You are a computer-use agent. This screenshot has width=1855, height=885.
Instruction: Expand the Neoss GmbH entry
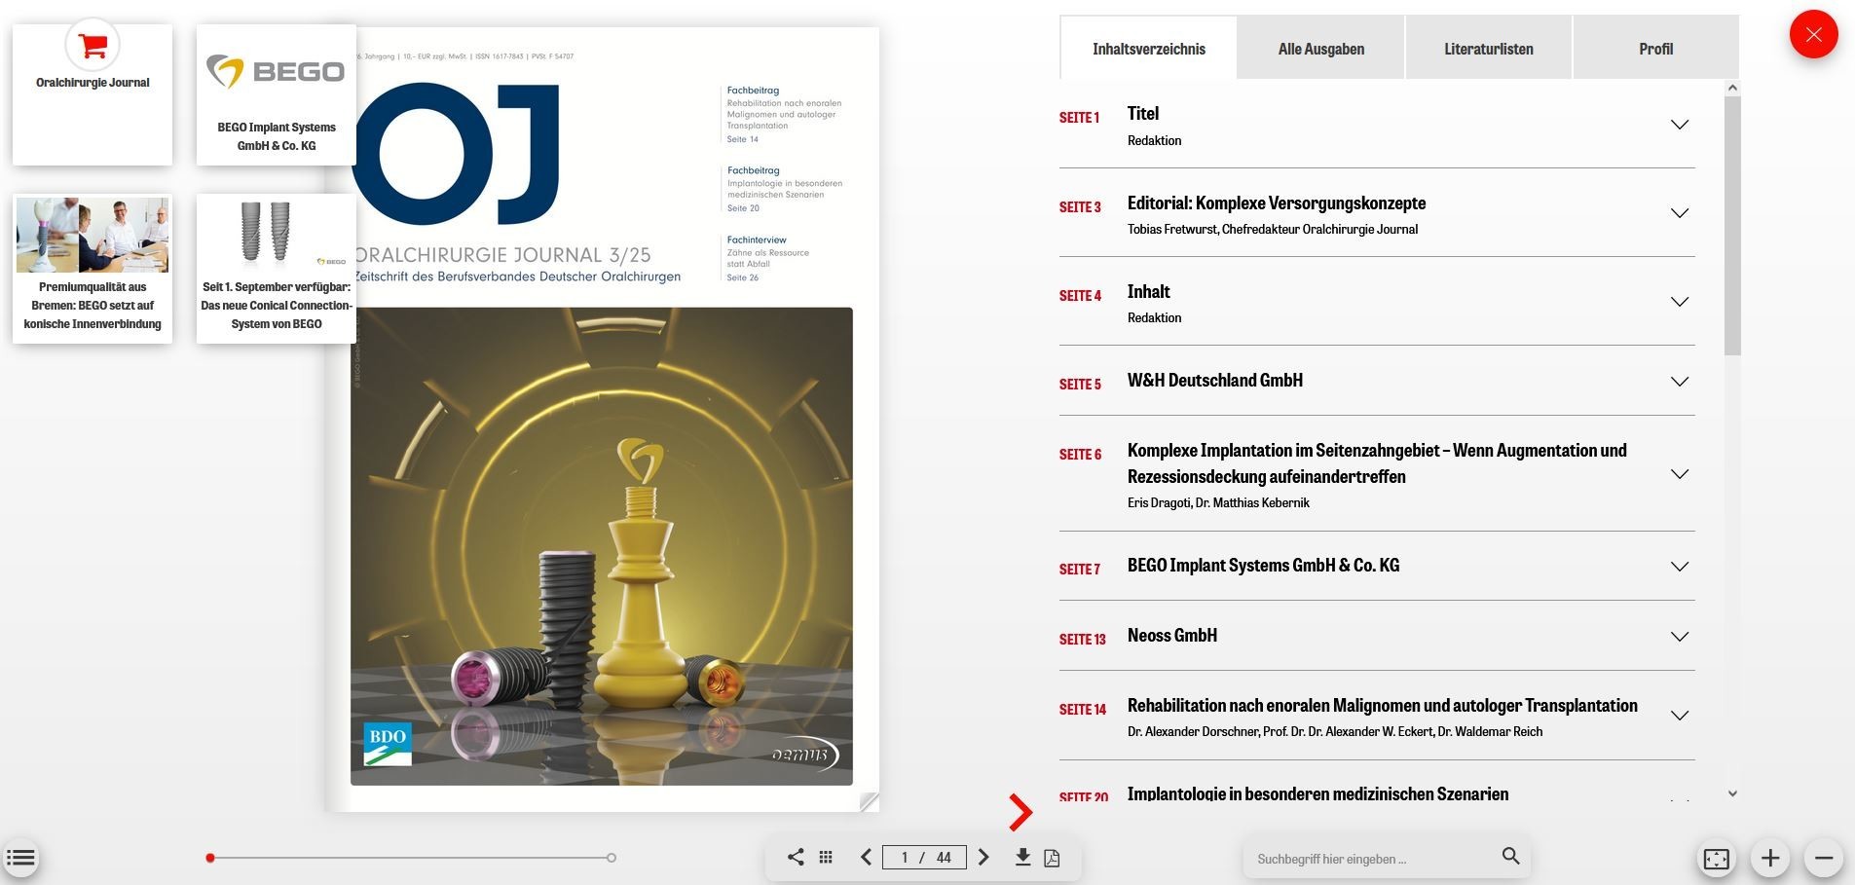[1680, 637]
